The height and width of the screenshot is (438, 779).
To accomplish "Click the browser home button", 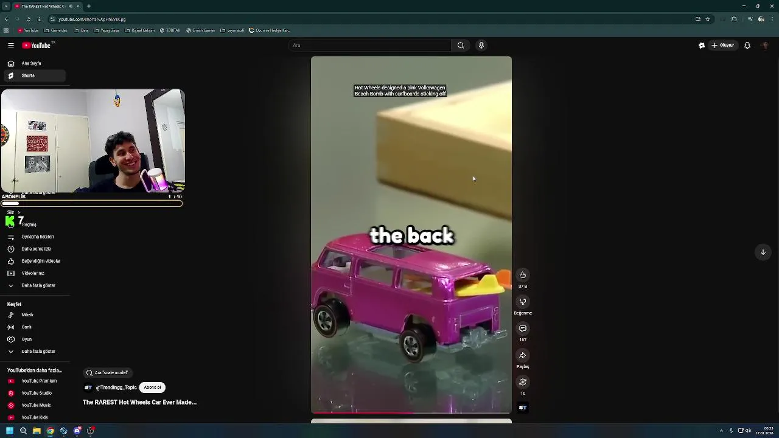I will click(x=40, y=19).
